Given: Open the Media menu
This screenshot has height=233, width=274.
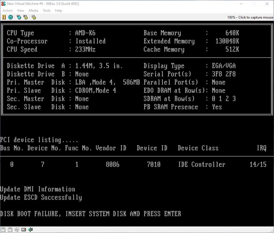Looking at the screenshot, I should 33,11.
